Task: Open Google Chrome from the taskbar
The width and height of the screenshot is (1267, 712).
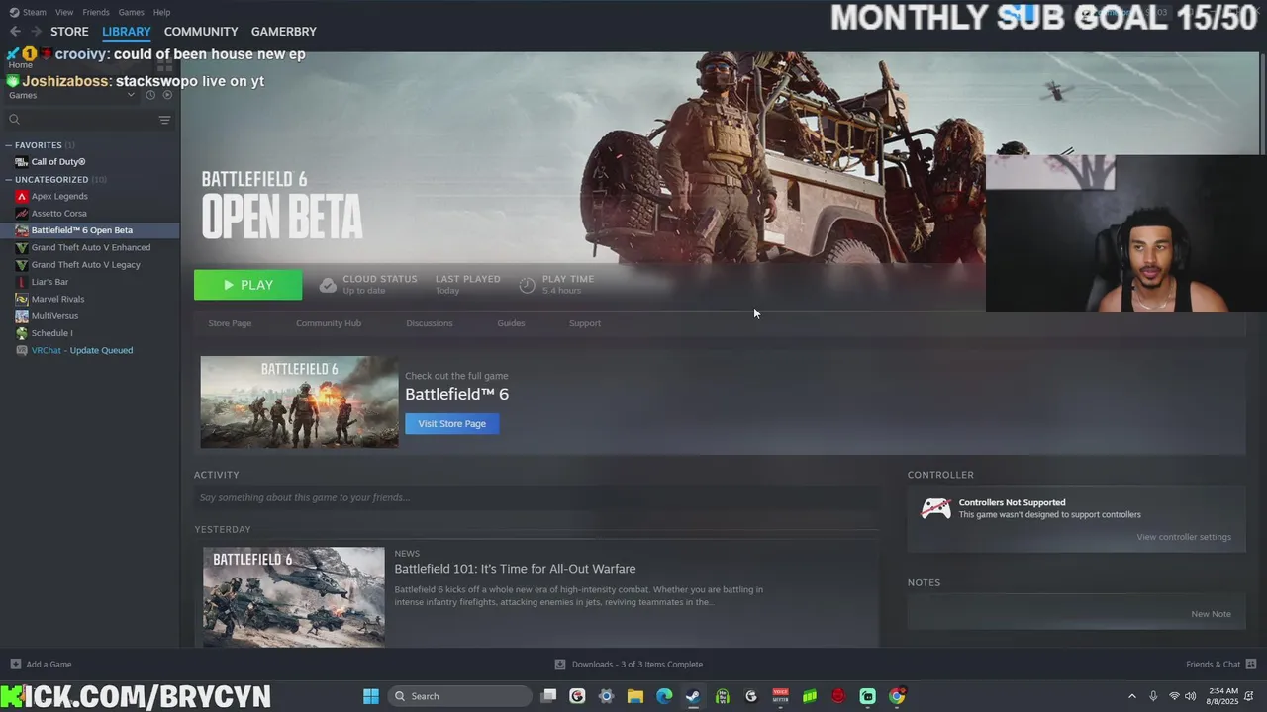Action: [897, 696]
